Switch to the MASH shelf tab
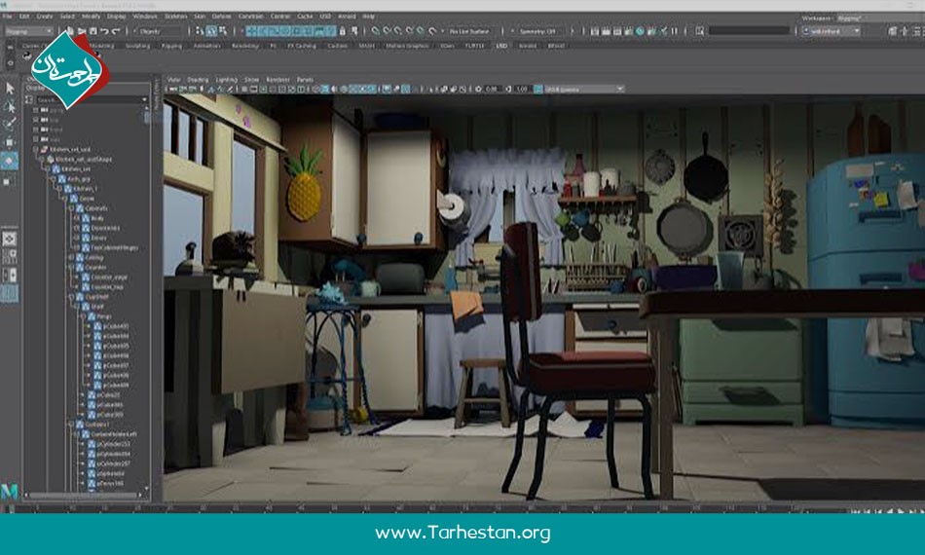 click(366, 46)
